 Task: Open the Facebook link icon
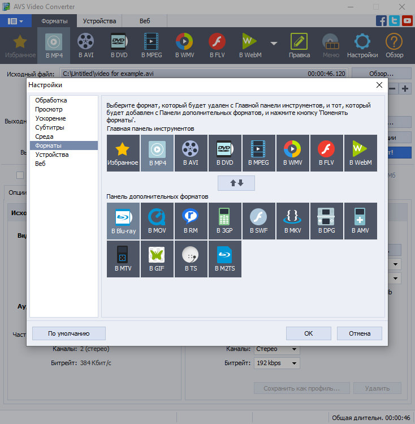(381, 21)
